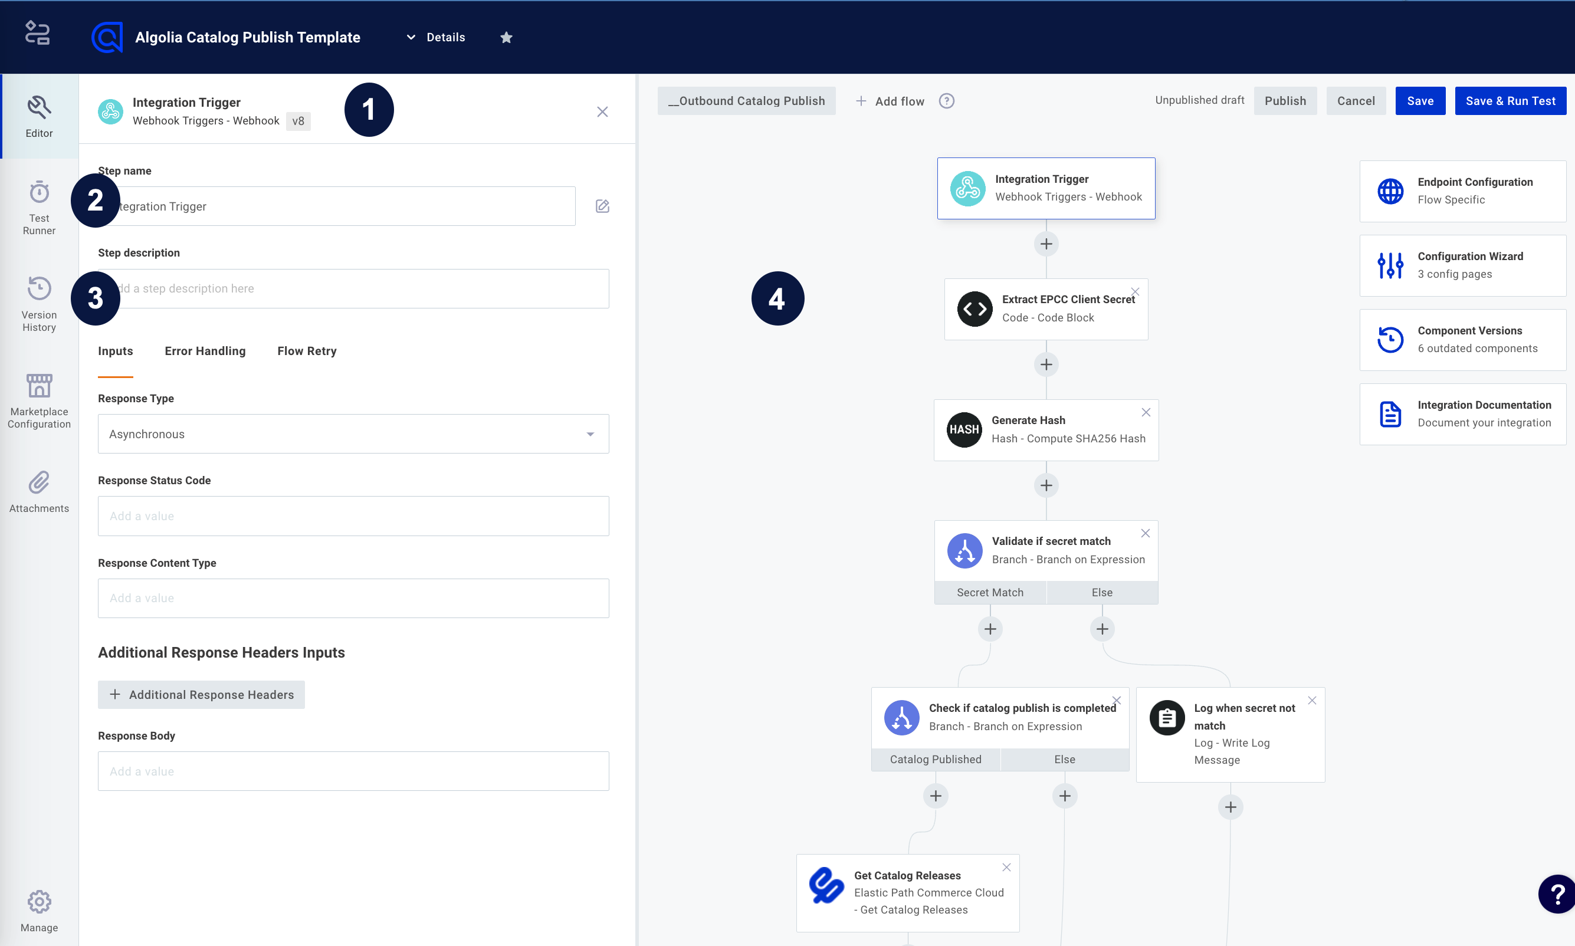Click the integrations menu icon at top left
The height and width of the screenshot is (946, 1575).
(x=37, y=33)
